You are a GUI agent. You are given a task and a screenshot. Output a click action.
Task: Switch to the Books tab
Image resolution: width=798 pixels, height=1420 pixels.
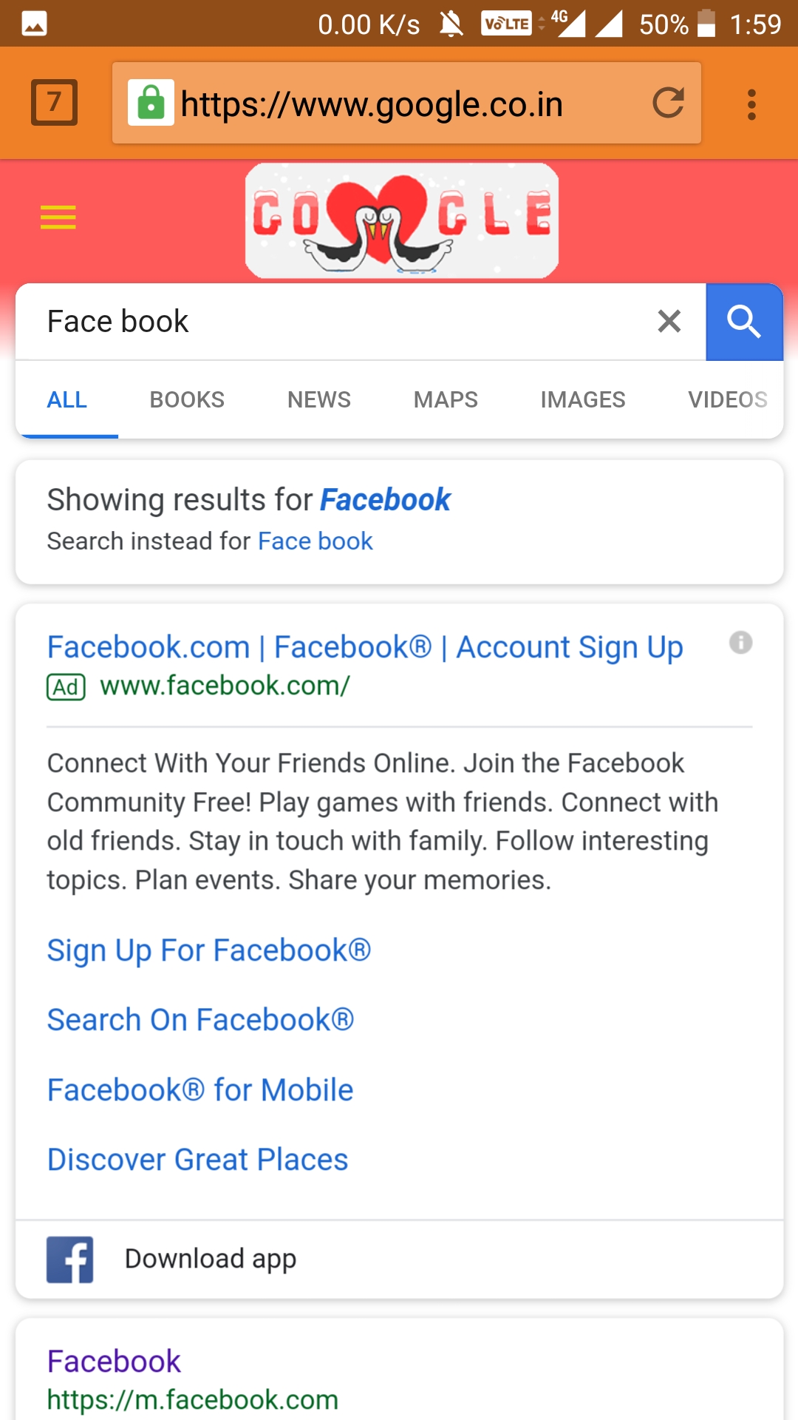pyautogui.click(x=187, y=400)
